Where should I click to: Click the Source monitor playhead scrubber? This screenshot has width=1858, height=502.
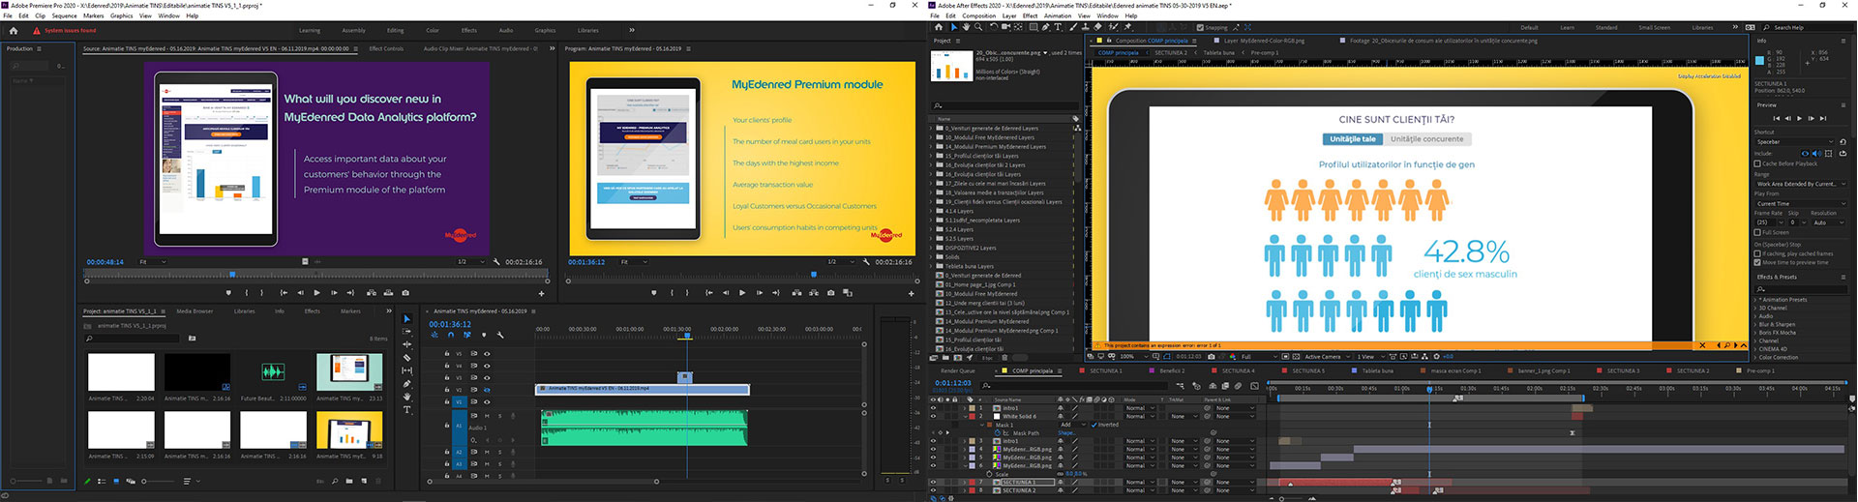(x=231, y=275)
